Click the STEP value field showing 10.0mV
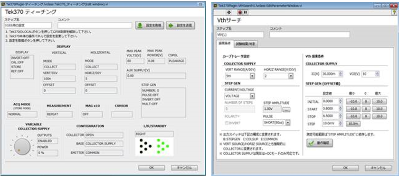Viewport: 399px width, 177px height. click(x=330, y=124)
